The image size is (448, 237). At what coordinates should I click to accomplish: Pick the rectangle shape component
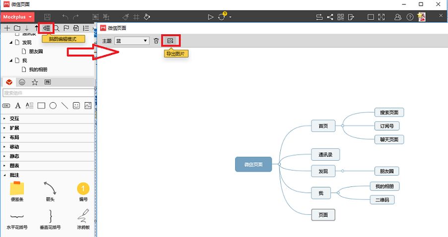[x=42, y=106]
